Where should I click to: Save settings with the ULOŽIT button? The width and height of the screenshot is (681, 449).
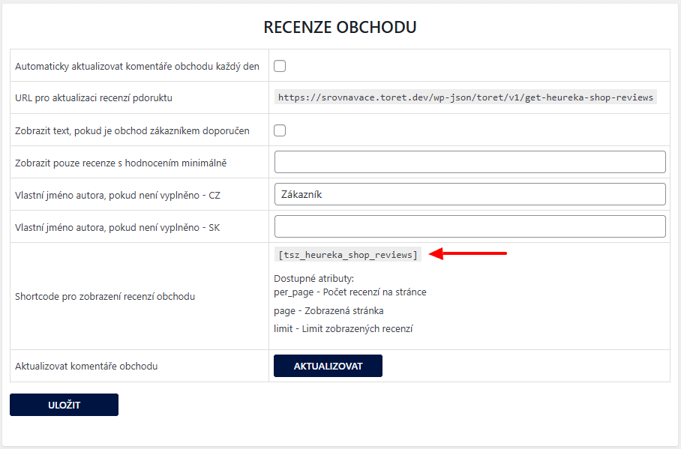(x=64, y=405)
